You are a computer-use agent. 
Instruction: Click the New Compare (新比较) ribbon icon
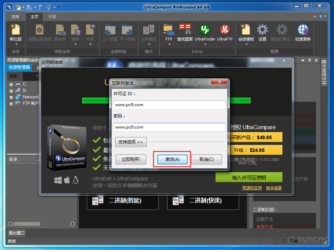(16, 30)
